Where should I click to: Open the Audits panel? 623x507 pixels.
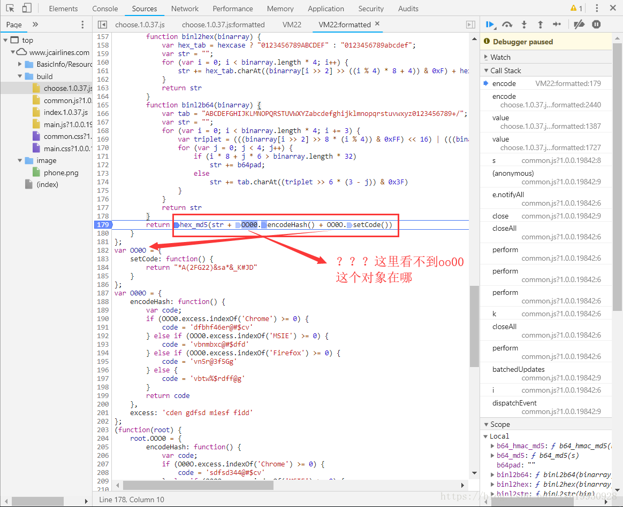[408, 9]
